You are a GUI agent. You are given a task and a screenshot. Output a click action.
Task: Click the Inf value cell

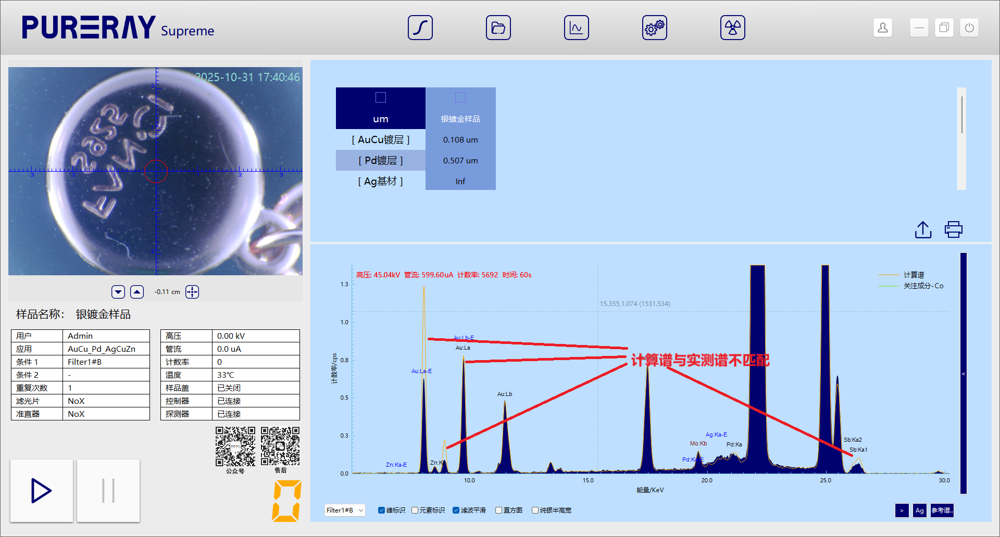(460, 181)
